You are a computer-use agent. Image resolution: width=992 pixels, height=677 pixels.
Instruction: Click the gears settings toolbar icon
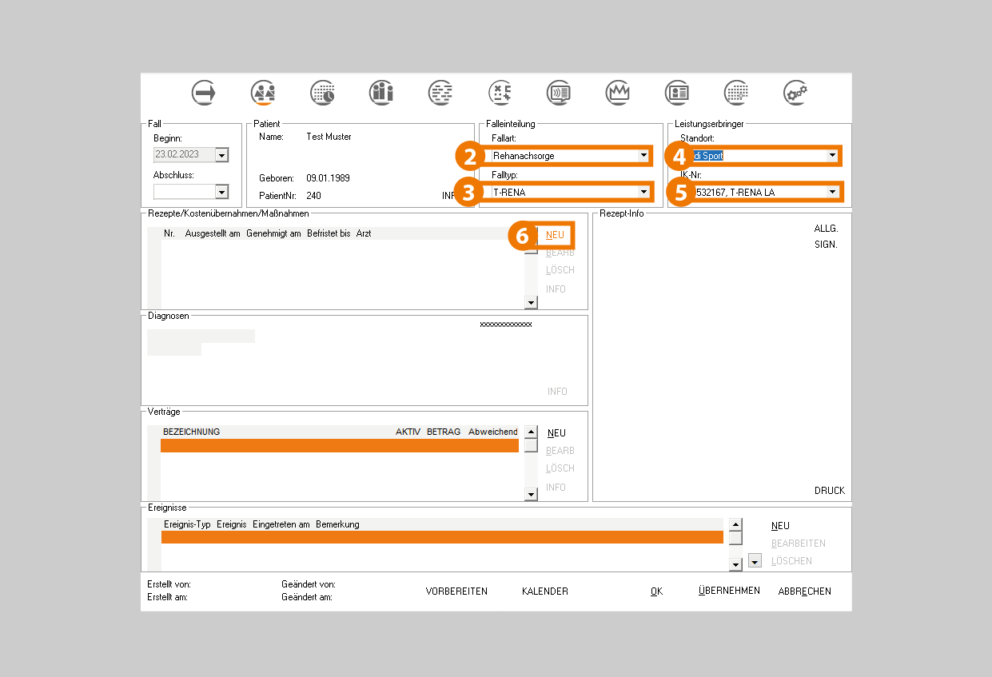point(795,93)
